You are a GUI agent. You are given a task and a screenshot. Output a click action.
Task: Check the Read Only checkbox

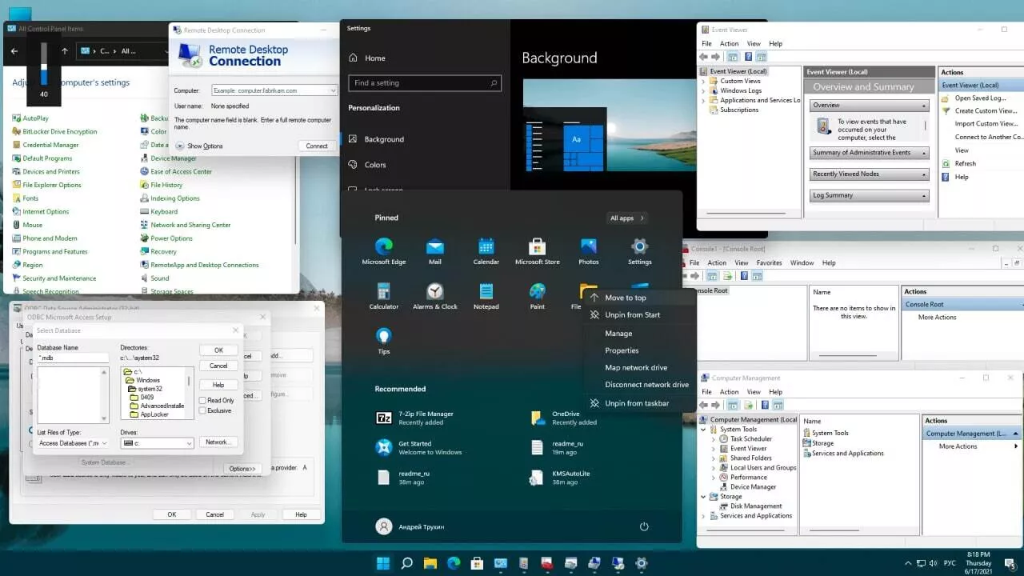(202, 400)
